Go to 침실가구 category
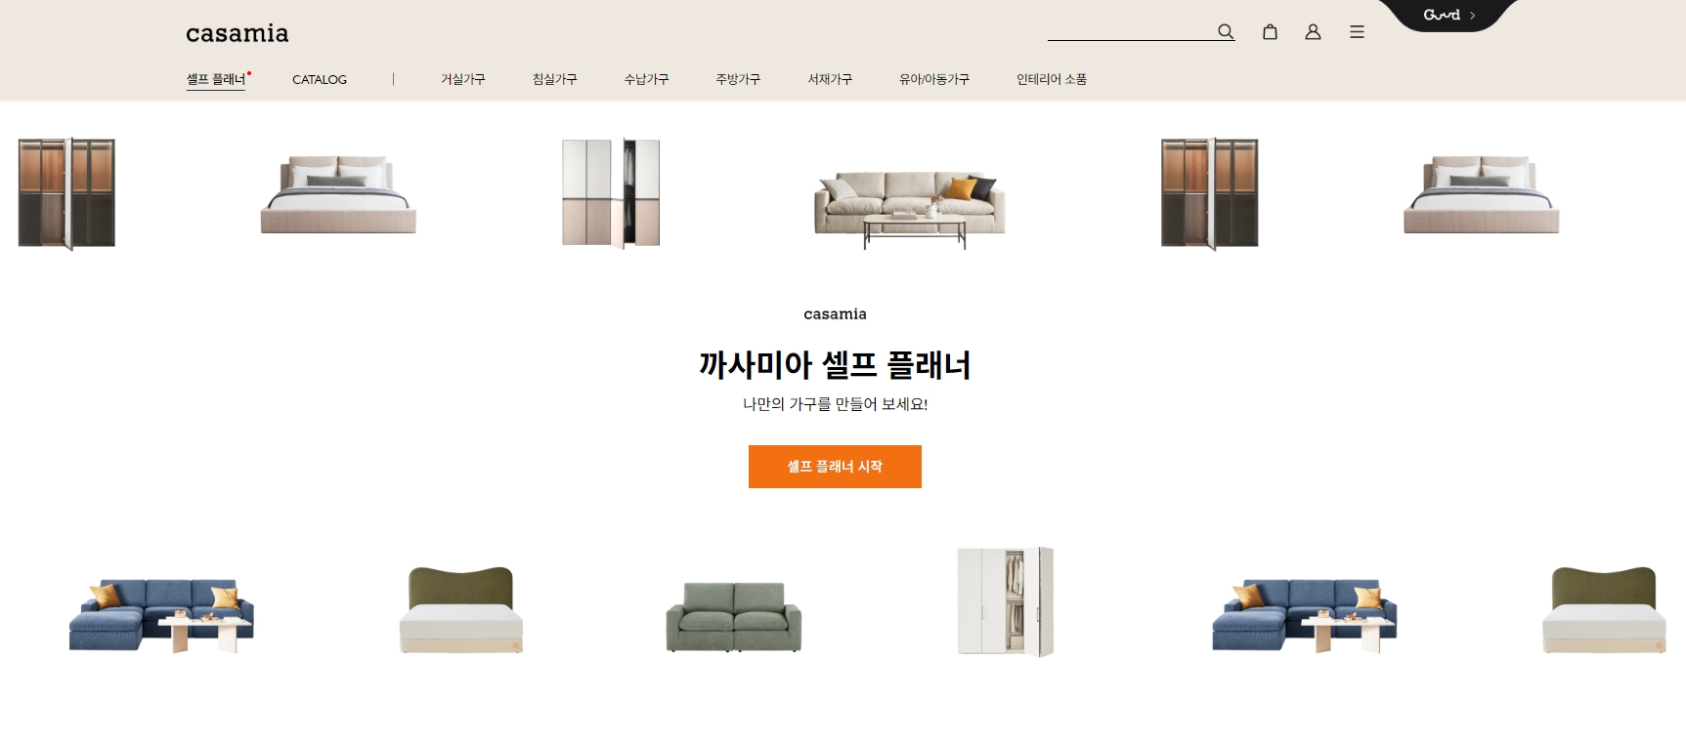 [x=554, y=79]
